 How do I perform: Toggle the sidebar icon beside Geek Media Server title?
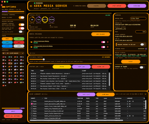(x=31, y=6)
